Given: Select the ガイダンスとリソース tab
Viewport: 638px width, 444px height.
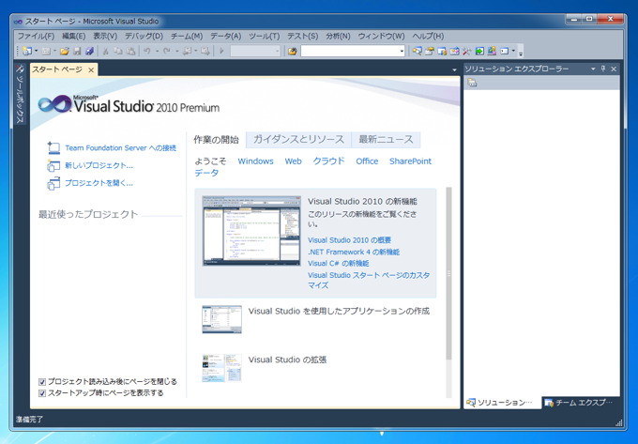Looking at the screenshot, I should tap(298, 140).
